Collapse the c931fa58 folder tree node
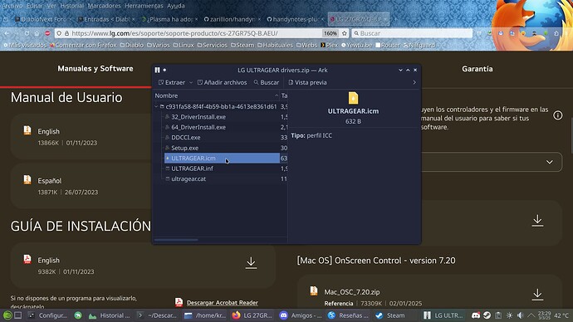Screen dimensions: 573x322 (156, 106)
